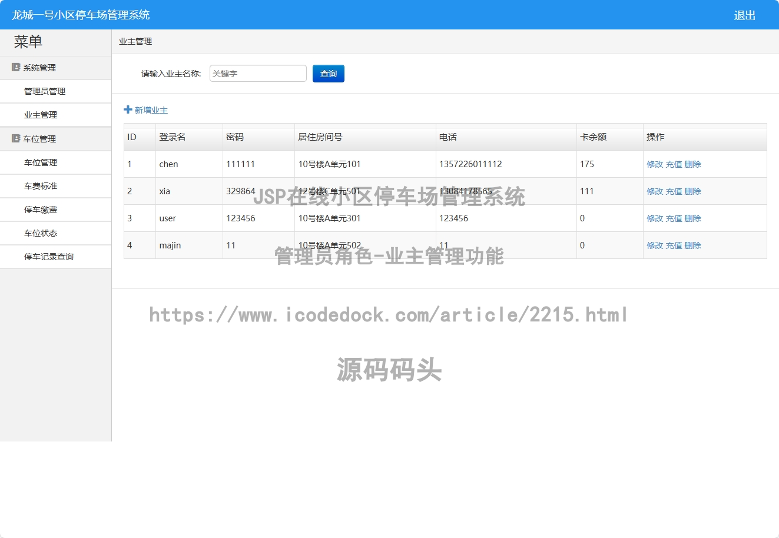The width and height of the screenshot is (779, 538).
Task: Open 车位状态 from the menu
Action: (41, 233)
